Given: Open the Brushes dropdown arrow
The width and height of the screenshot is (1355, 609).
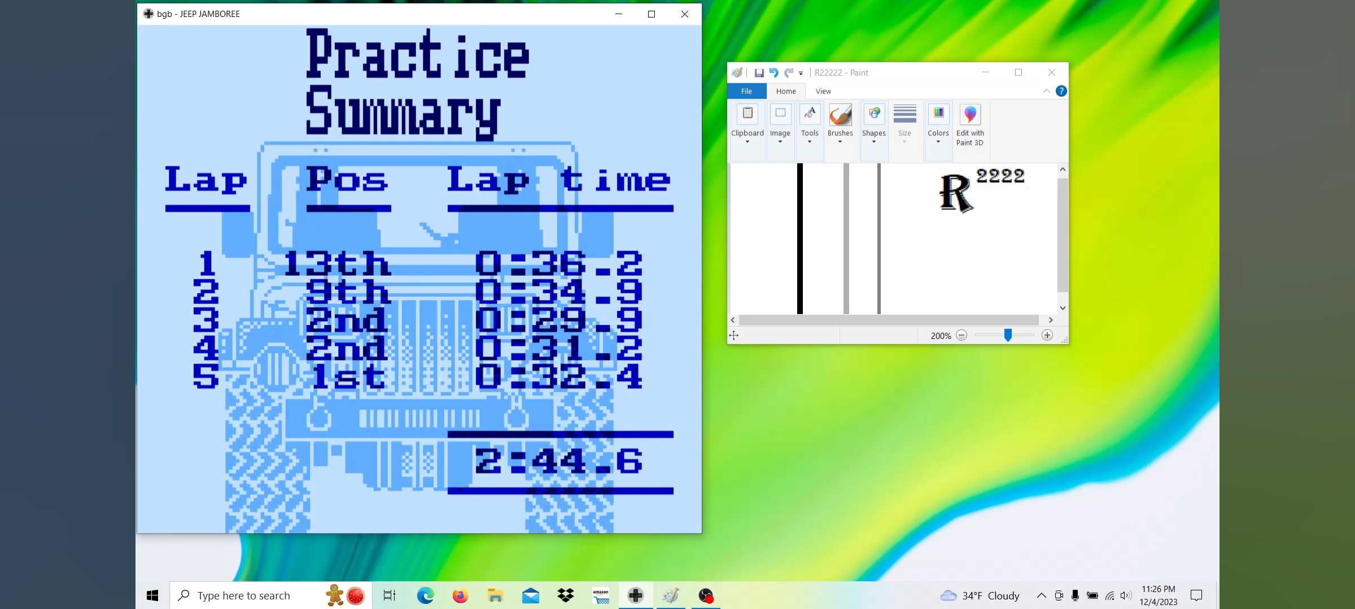Looking at the screenshot, I should (840, 142).
